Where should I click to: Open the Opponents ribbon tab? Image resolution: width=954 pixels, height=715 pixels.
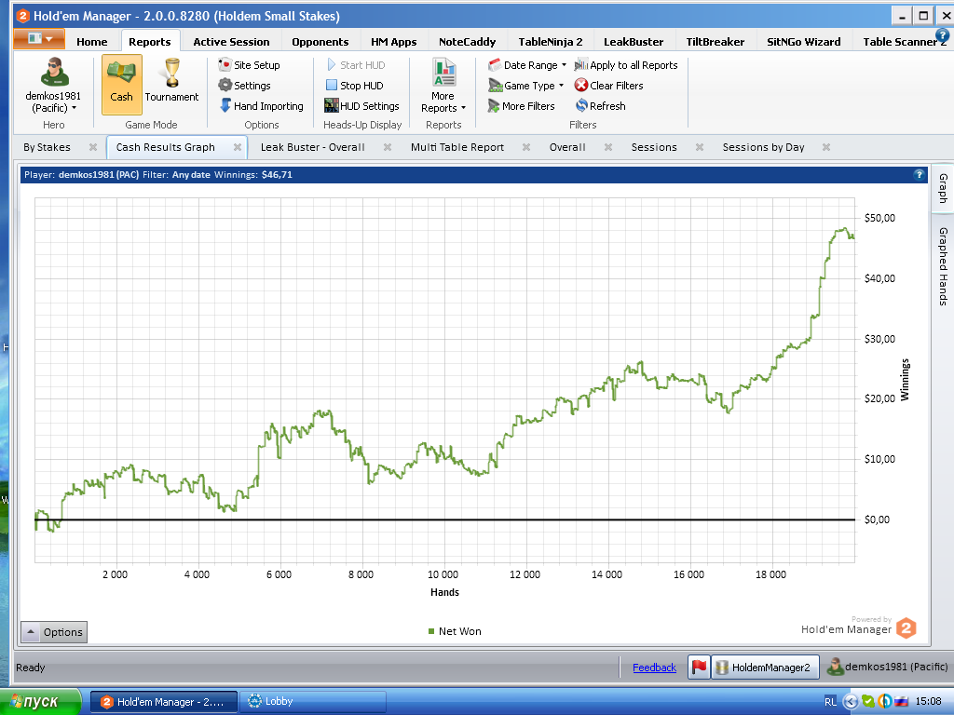(x=320, y=41)
